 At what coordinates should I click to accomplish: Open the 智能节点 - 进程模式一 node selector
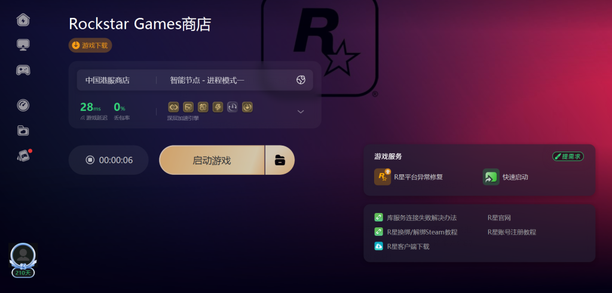(x=207, y=81)
